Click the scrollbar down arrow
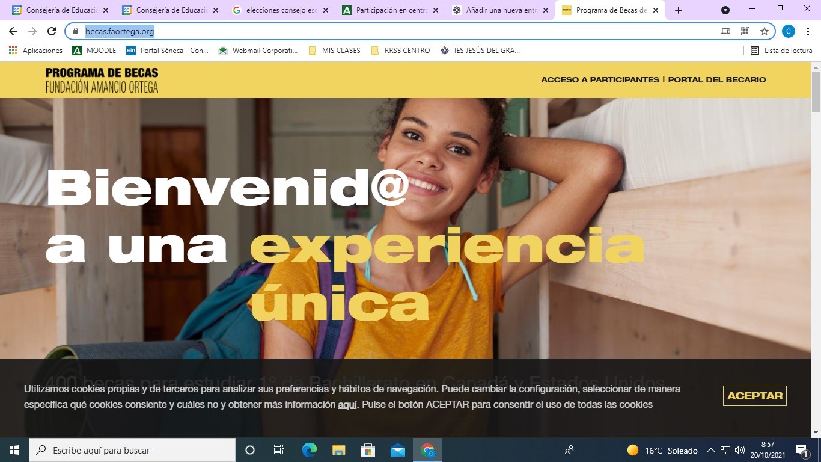Image resolution: width=821 pixels, height=462 pixels. click(816, 432)
